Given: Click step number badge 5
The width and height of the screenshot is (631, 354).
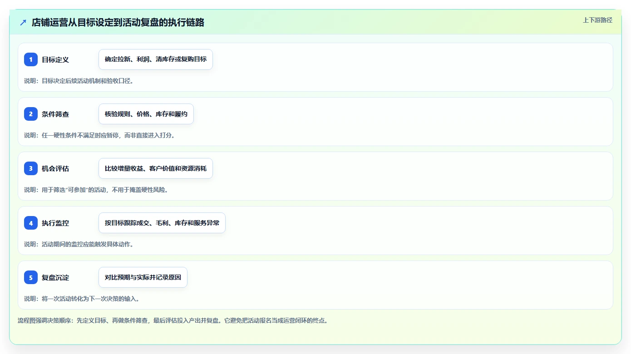Looking at the screenshot, I should tap(31, 277).
